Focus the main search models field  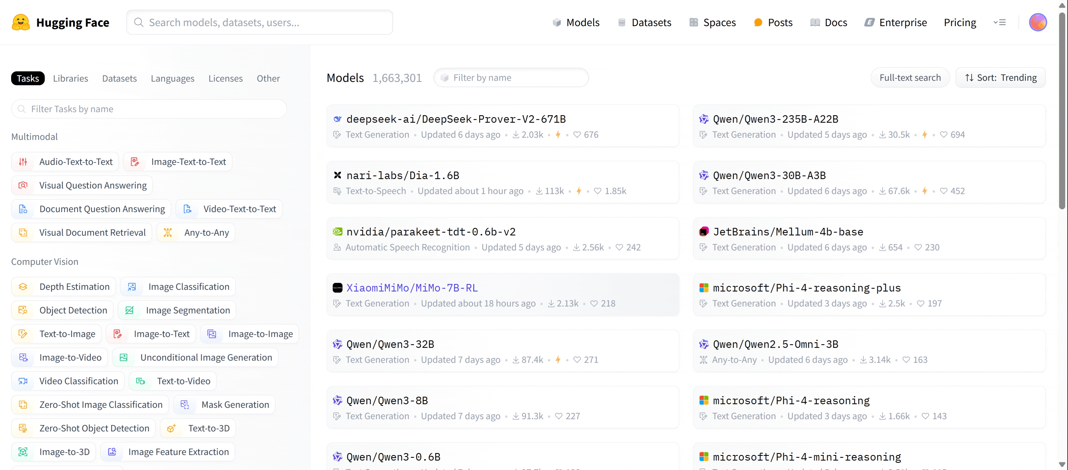[259, 22]
